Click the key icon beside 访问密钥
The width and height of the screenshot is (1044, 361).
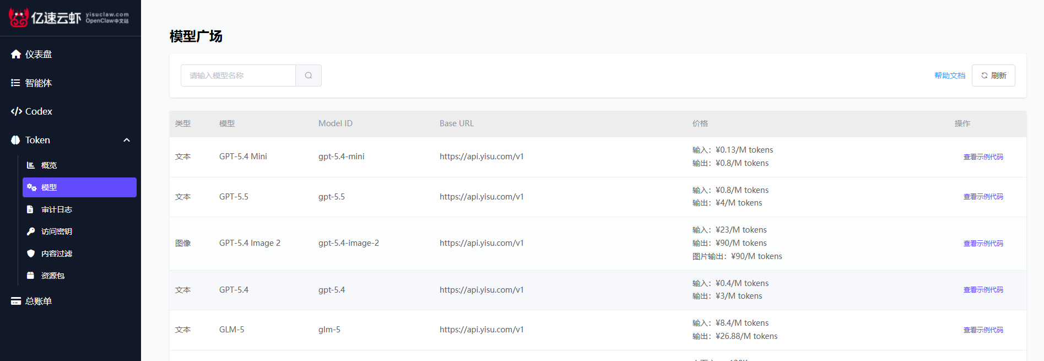(x=31, y=231)
